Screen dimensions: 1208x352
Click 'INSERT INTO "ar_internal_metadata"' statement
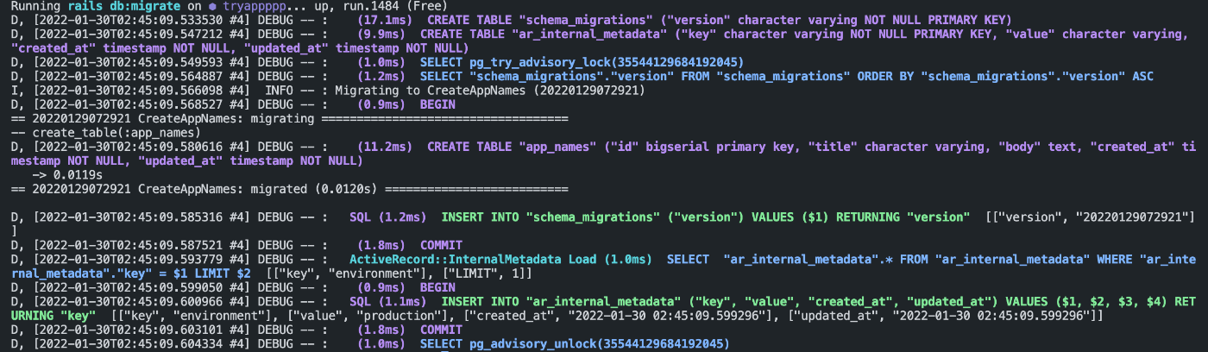tap(563, 301)
